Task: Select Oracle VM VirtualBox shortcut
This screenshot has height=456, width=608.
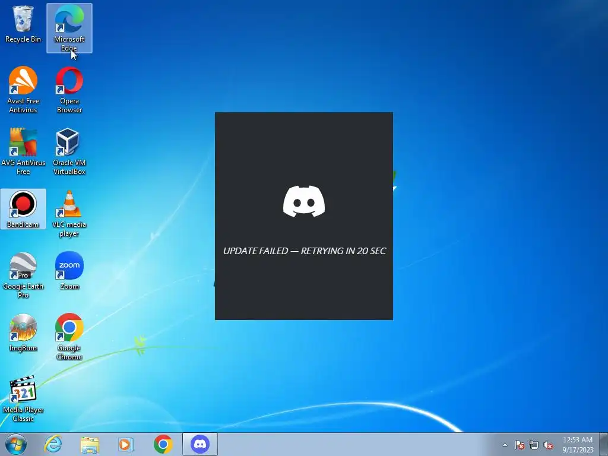Action: (69, 151)
